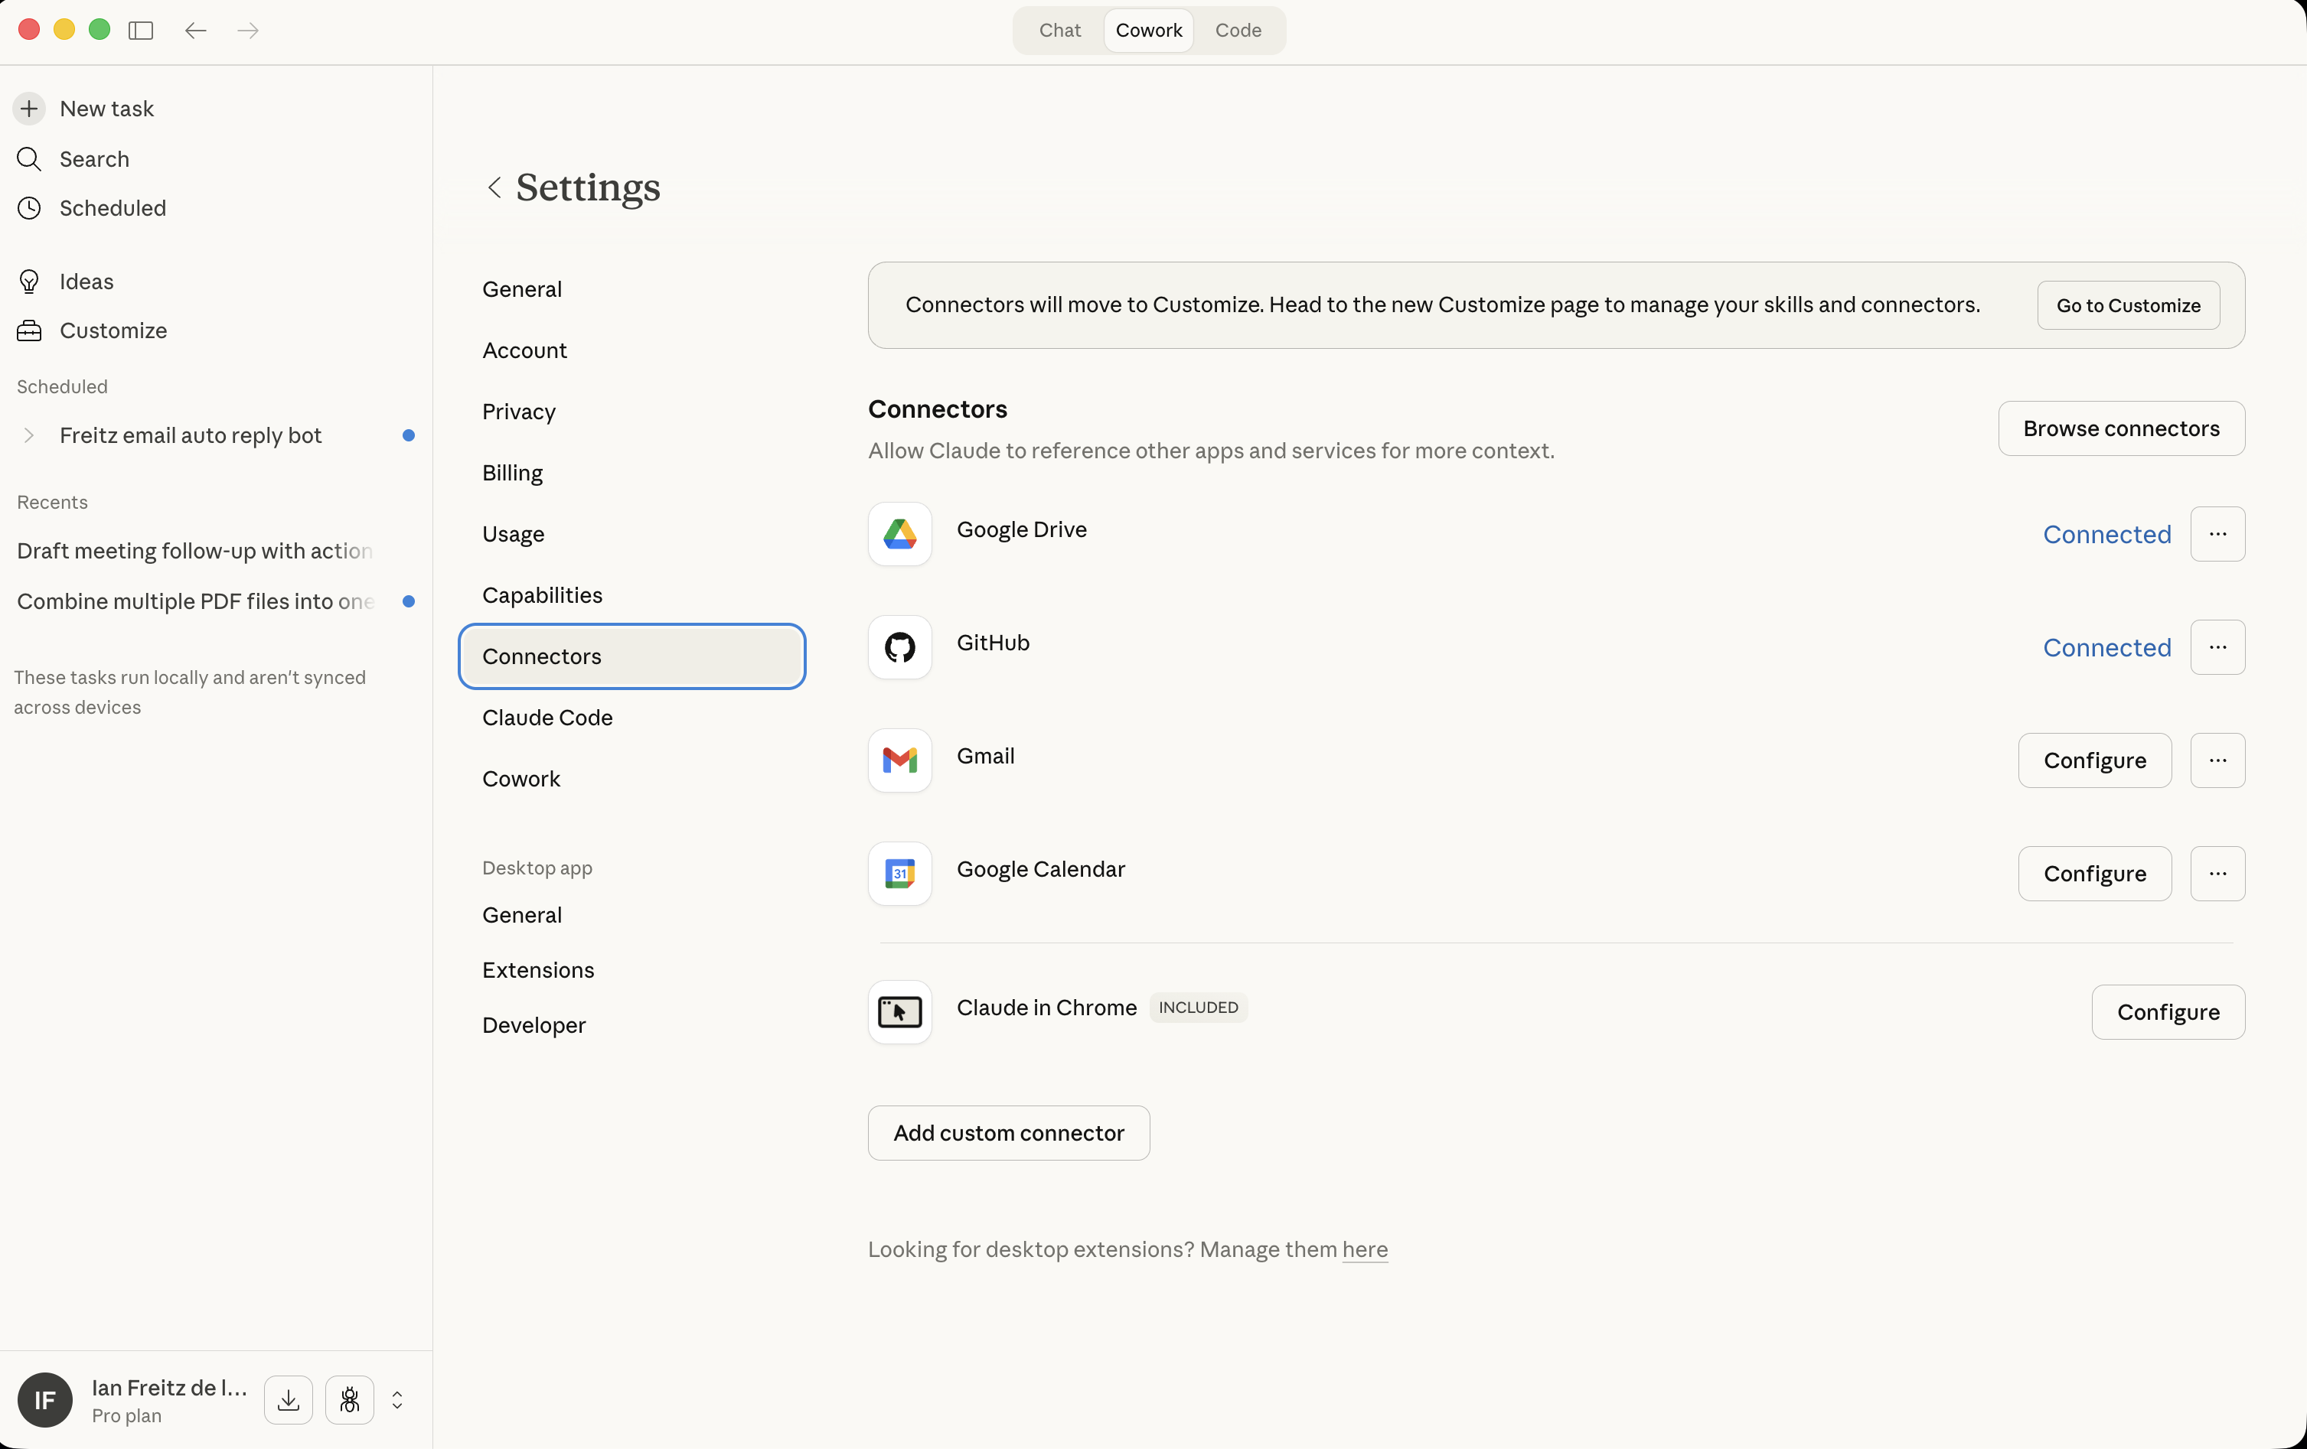The image size is (2307, 1449).
Task: Click the Claude in Chrome icon
Action: (899, 1011)
